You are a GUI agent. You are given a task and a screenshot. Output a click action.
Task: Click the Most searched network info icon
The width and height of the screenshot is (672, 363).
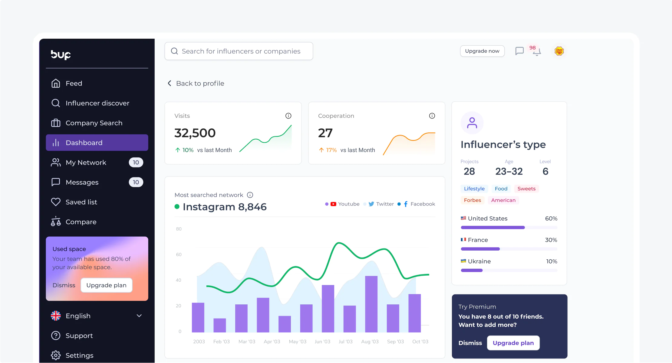pyautogui.click(x=250, y=195)
